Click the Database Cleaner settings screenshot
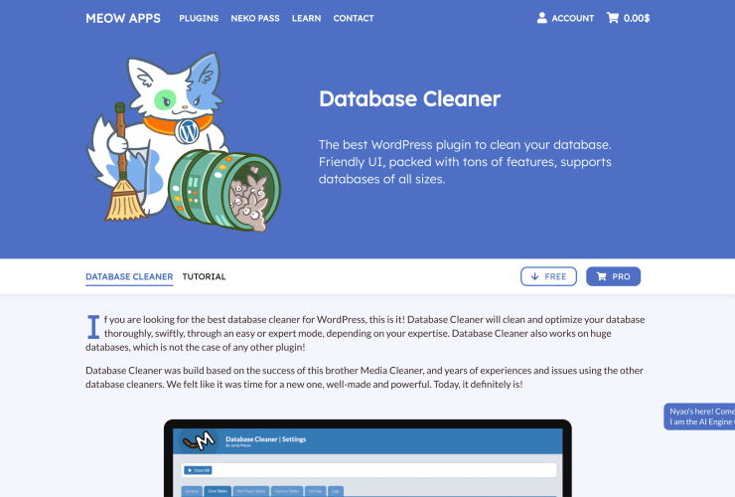The width and height of the screenshot is (735, 497). [367, 462]
